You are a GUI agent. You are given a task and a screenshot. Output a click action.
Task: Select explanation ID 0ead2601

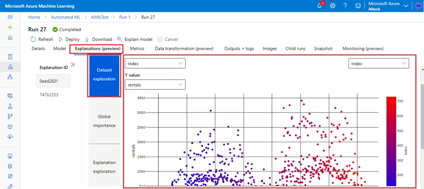[x=53, y=81]
